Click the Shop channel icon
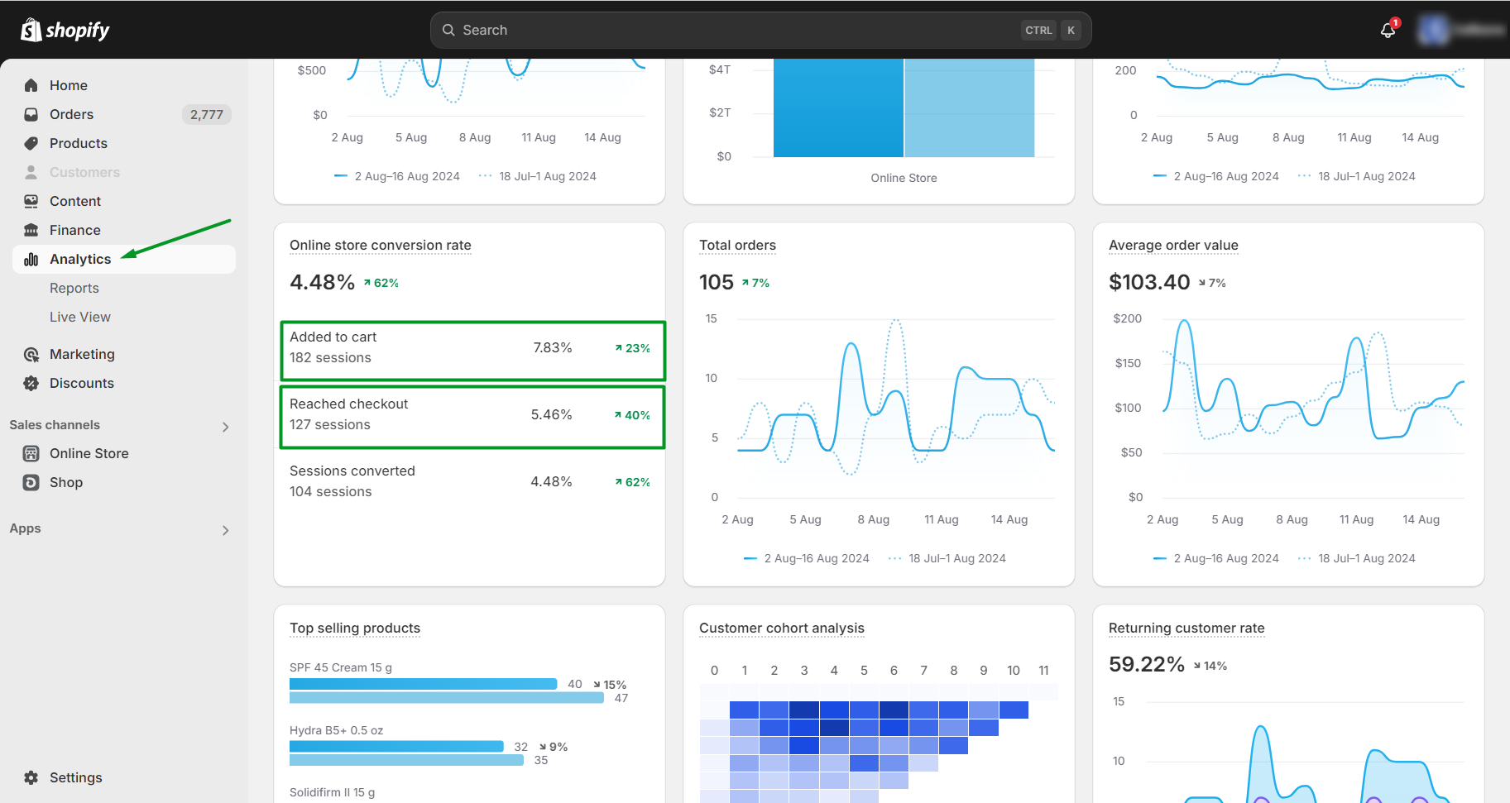The height and width of the screenshot is (803, 1510). (31, 482)
